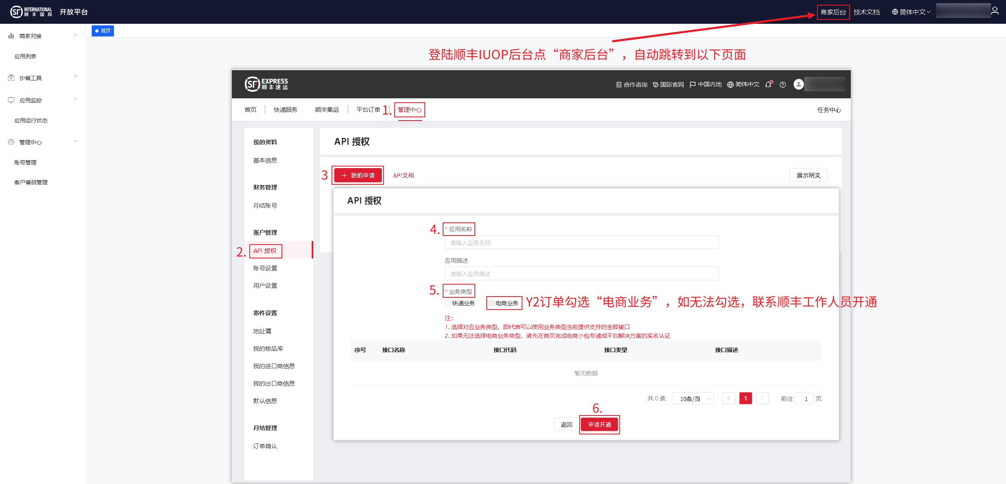
Task: Click the 应用名称 input field
Action: click(x=581, y=243)
